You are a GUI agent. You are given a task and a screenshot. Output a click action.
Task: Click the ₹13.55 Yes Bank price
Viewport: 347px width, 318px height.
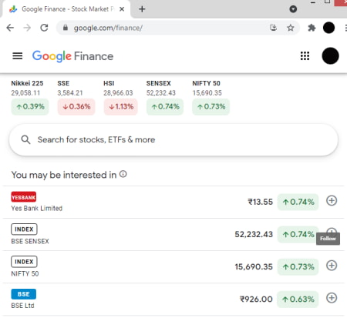[260, 202]
